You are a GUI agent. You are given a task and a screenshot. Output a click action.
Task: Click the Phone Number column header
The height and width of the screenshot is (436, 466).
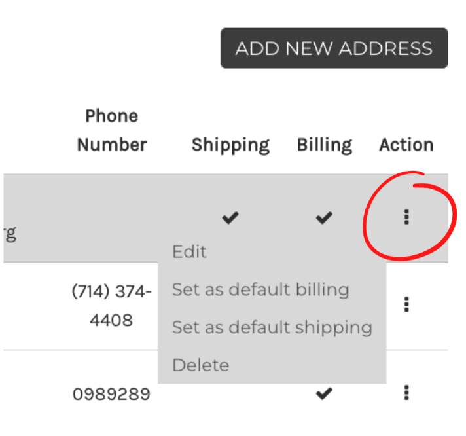coord(112,130)
